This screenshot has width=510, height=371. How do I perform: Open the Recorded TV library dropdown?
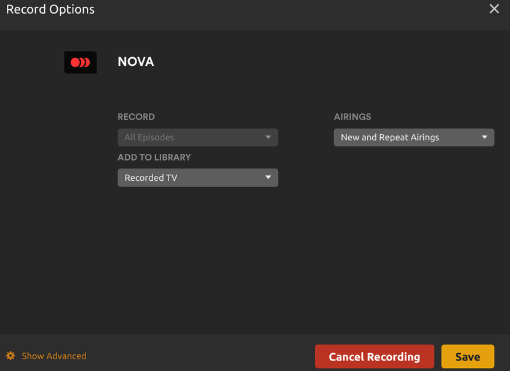coord(197,178)
